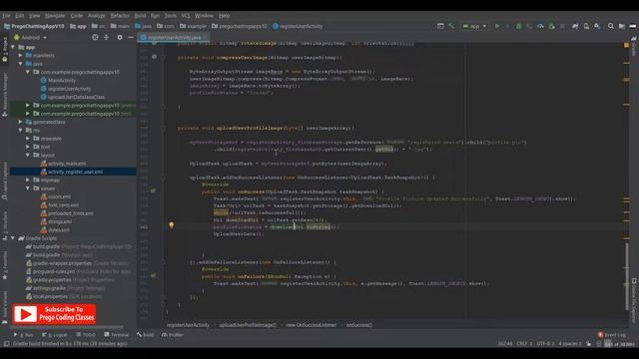Open gradle.properties under Gradle Scripts
The height and width of the screenshot is (359, 639).
(51, 280)
